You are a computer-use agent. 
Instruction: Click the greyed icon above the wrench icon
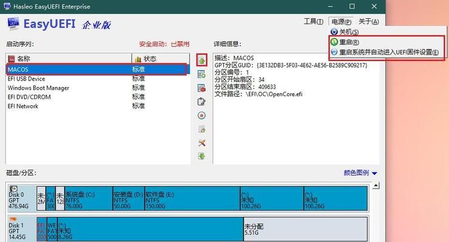[x=201, y=129]
